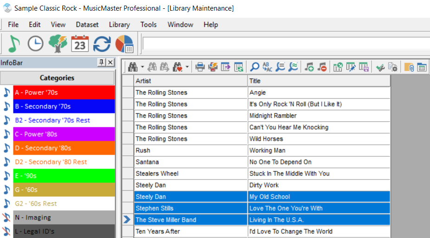The height and width of the screenshot is (238, 430).
Task: Click the Rush artist cell
Action: (x=191, y=150)
